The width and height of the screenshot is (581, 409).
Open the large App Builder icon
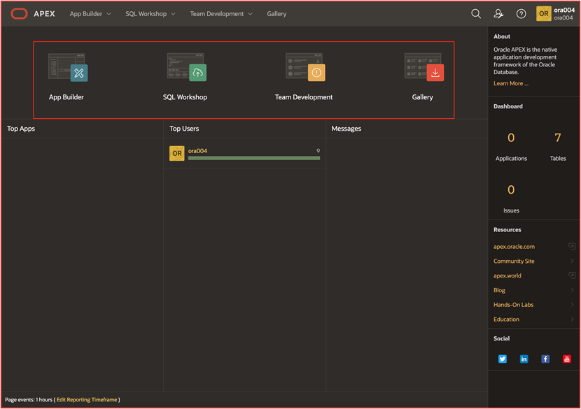tap(68, 67)
